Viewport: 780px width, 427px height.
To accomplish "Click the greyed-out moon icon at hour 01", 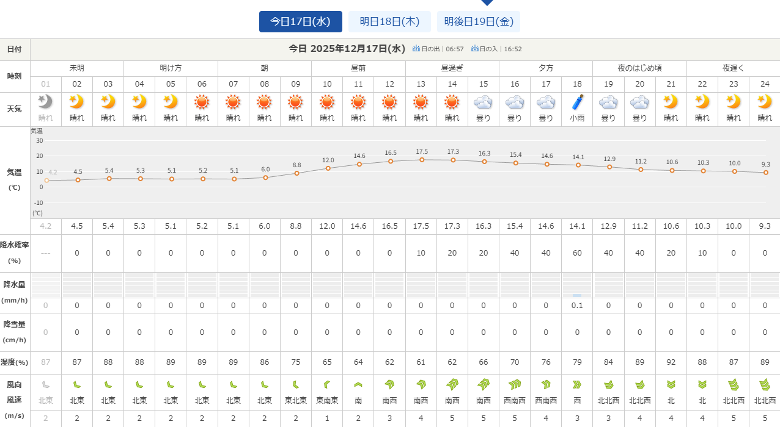I will [x=46, y=102].
